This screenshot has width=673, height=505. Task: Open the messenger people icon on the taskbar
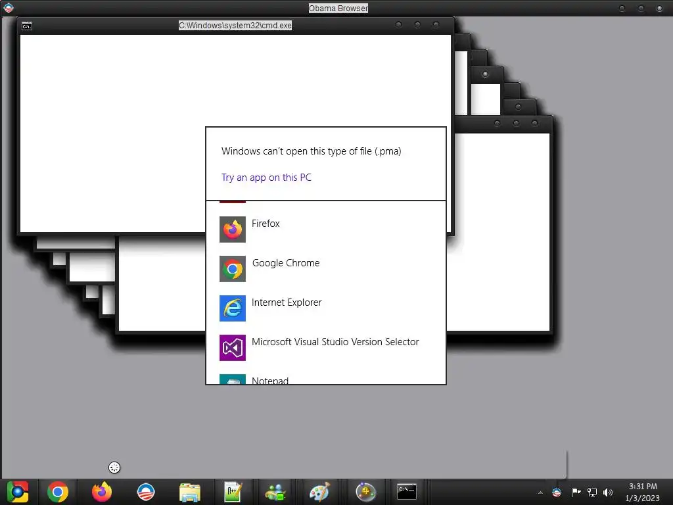pos(275,492)
